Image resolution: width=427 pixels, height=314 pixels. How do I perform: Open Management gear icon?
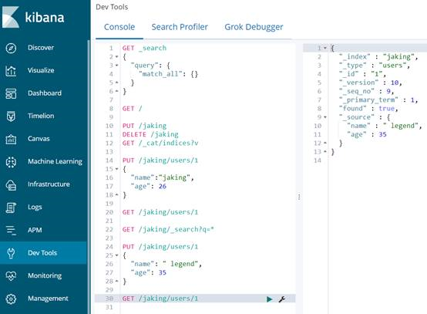click(x=11, y=299)
